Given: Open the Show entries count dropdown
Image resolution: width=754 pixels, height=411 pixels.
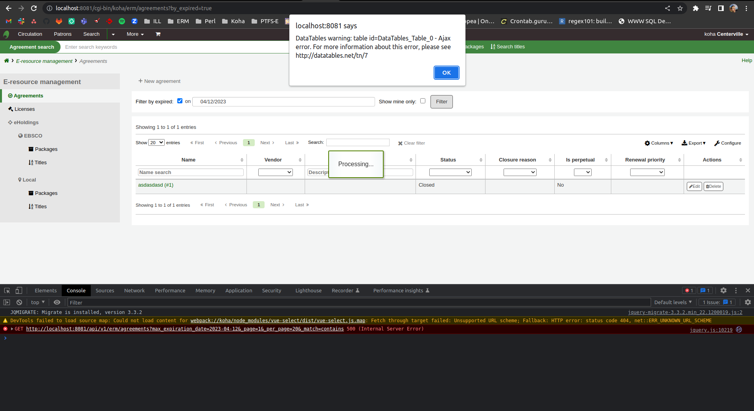Looking at the screenshot, I should pos(156,143).
